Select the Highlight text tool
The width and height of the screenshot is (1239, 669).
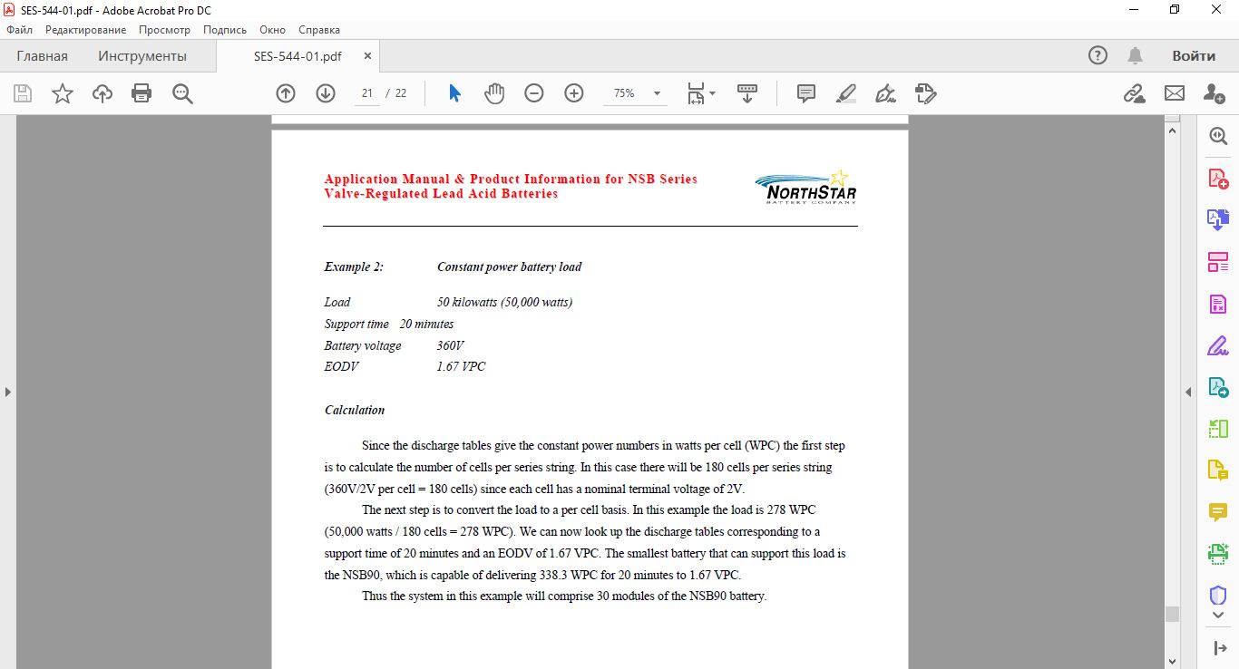[x=846, y=93]
